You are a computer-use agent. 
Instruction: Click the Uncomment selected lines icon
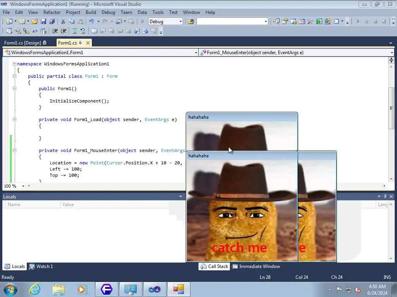pos(83,31)
